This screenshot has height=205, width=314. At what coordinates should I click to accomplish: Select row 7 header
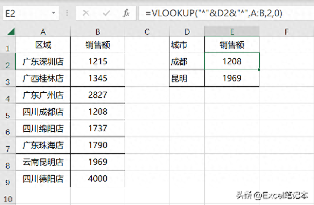coord(7,145)
